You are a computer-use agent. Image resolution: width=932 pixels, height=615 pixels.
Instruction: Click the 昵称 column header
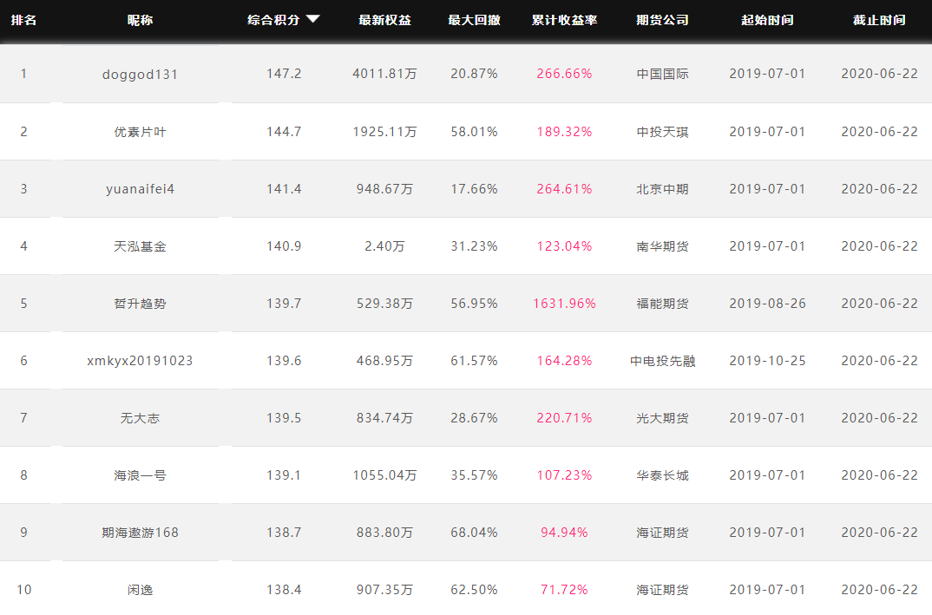pos(141,20)
